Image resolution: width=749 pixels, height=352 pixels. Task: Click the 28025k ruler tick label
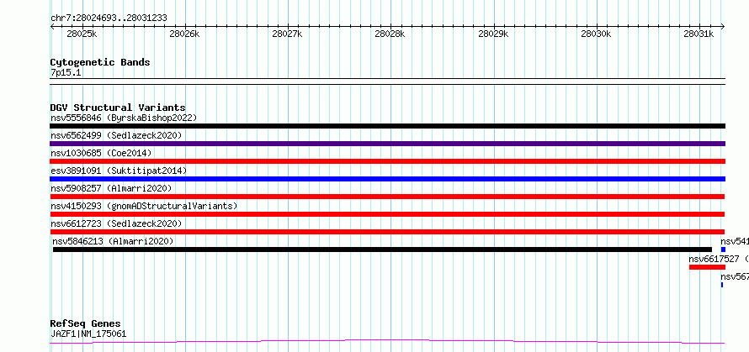coord(82,34)
